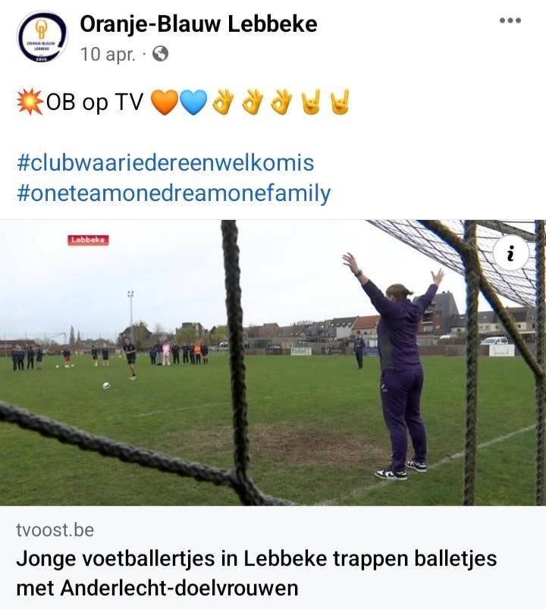
Task: Click the orange heart emoji
Action: point(165,103)
